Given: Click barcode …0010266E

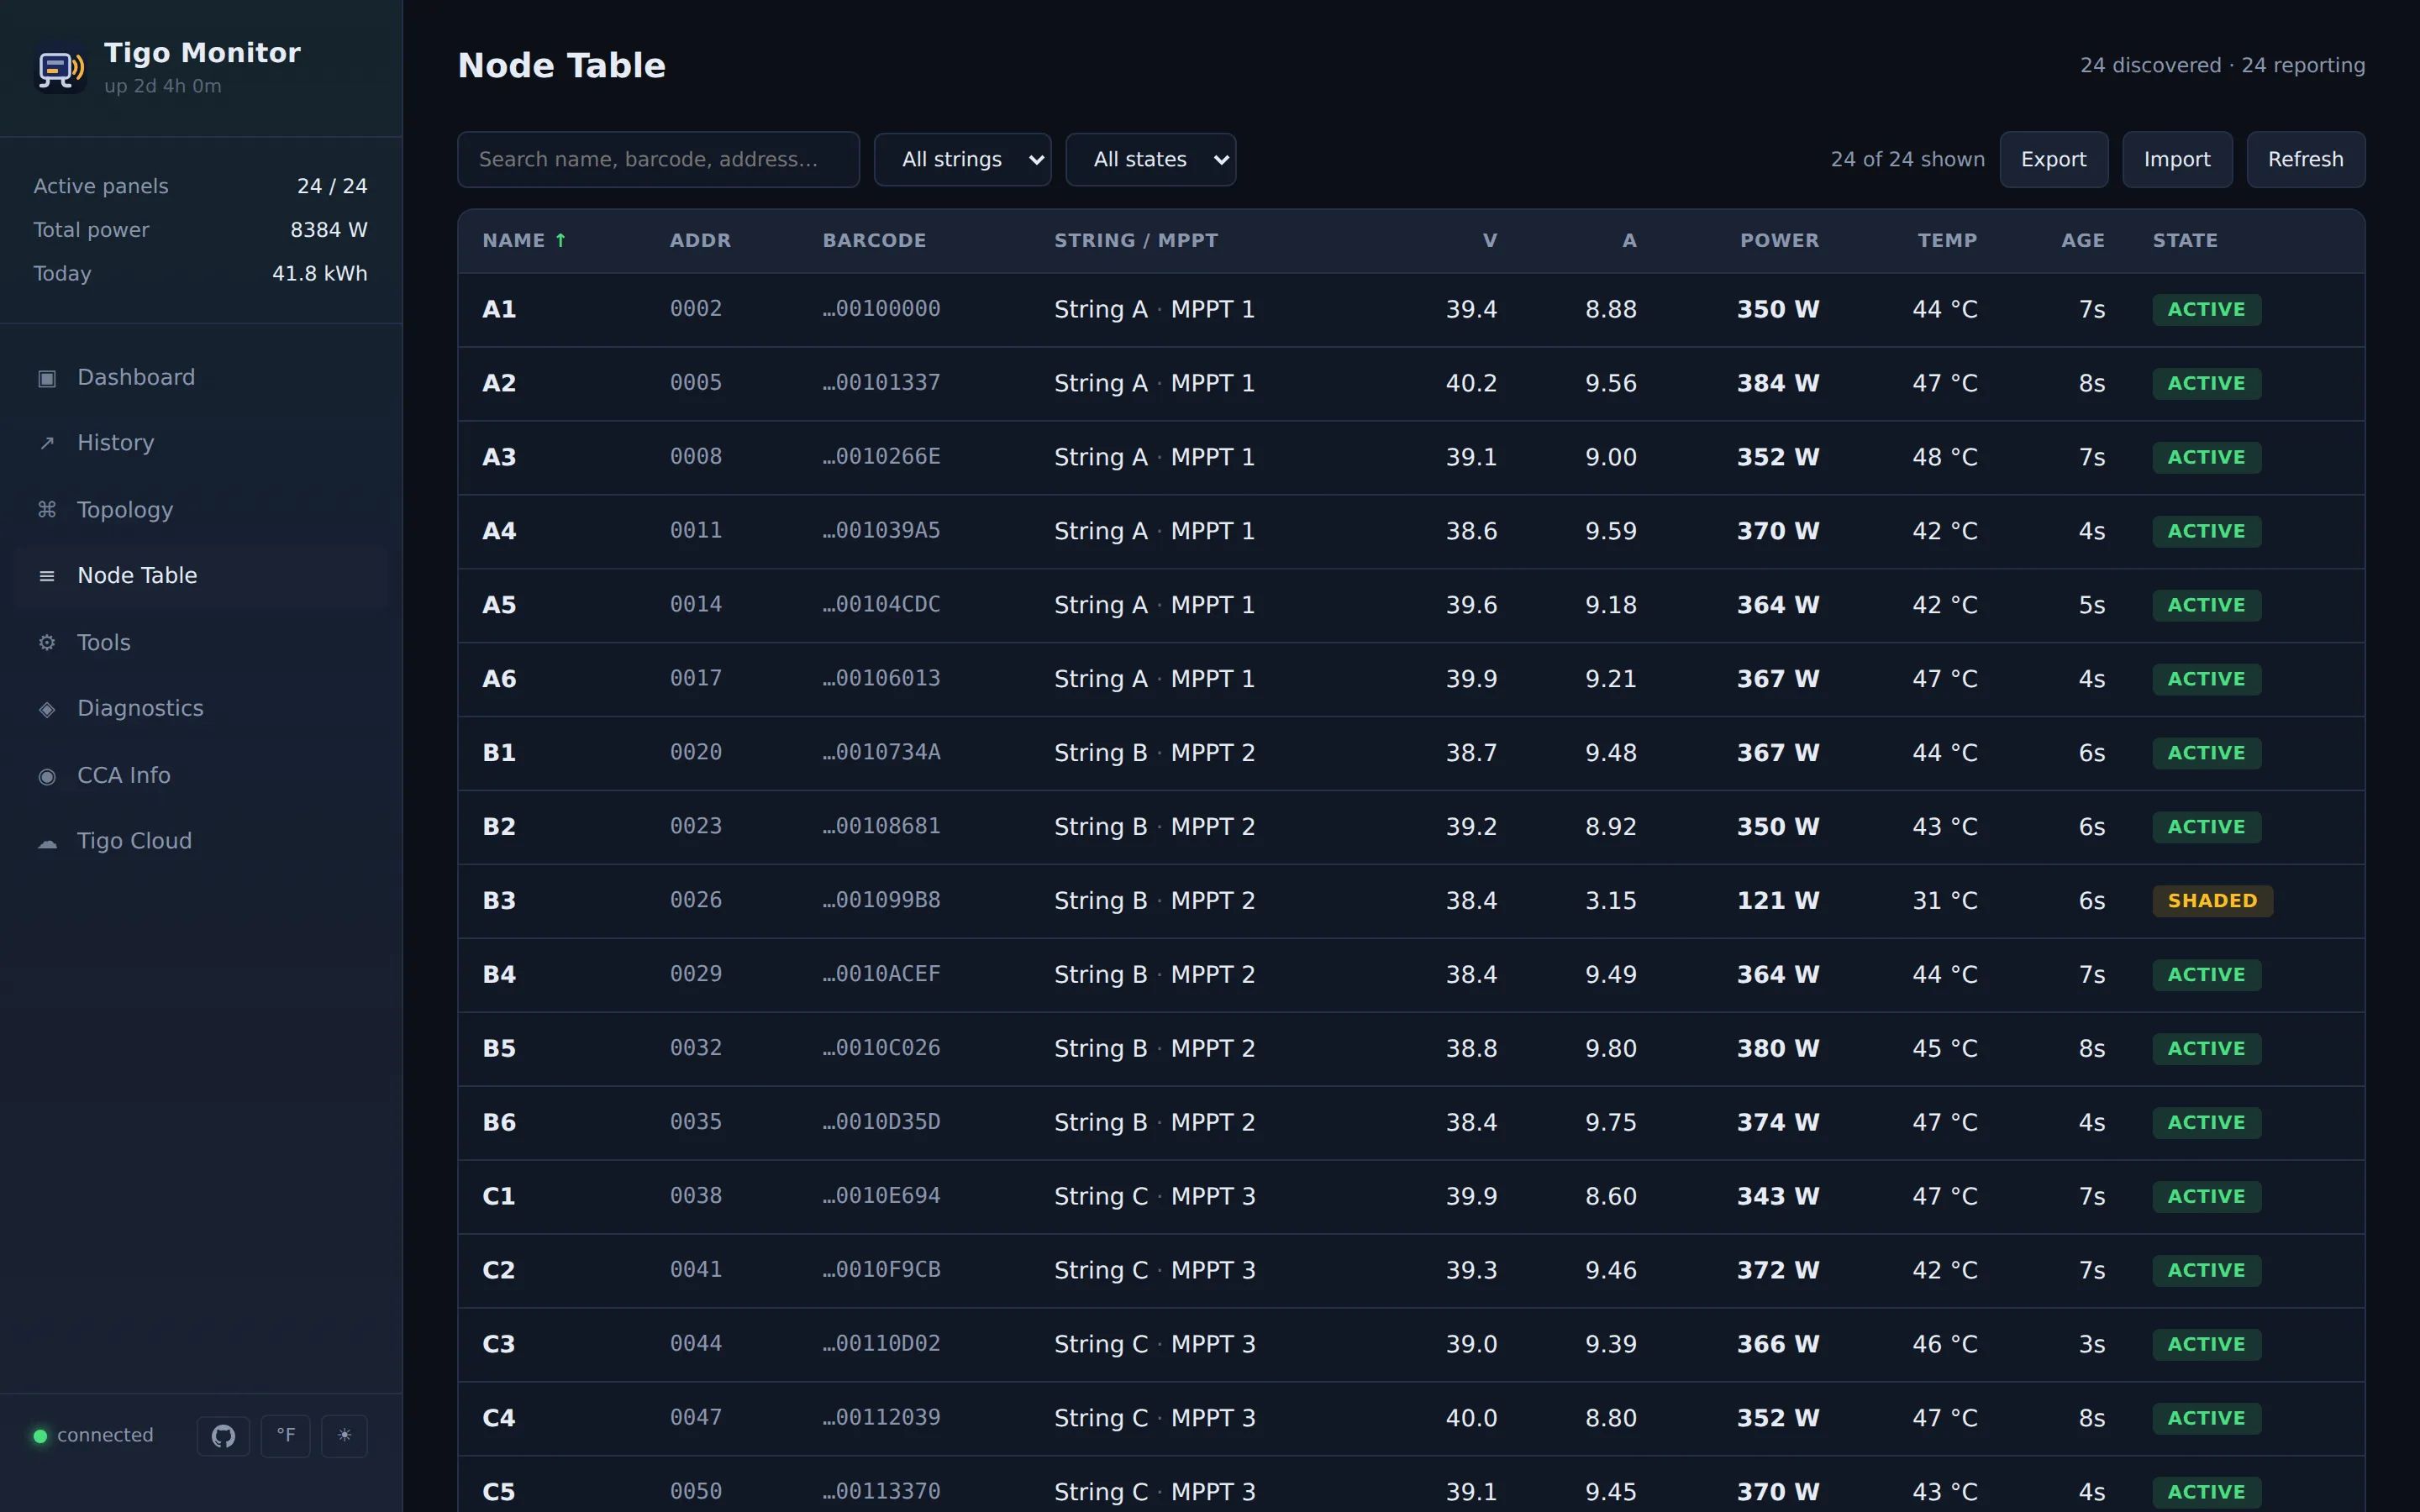Looking at the screenshot, I should point(881,457).
